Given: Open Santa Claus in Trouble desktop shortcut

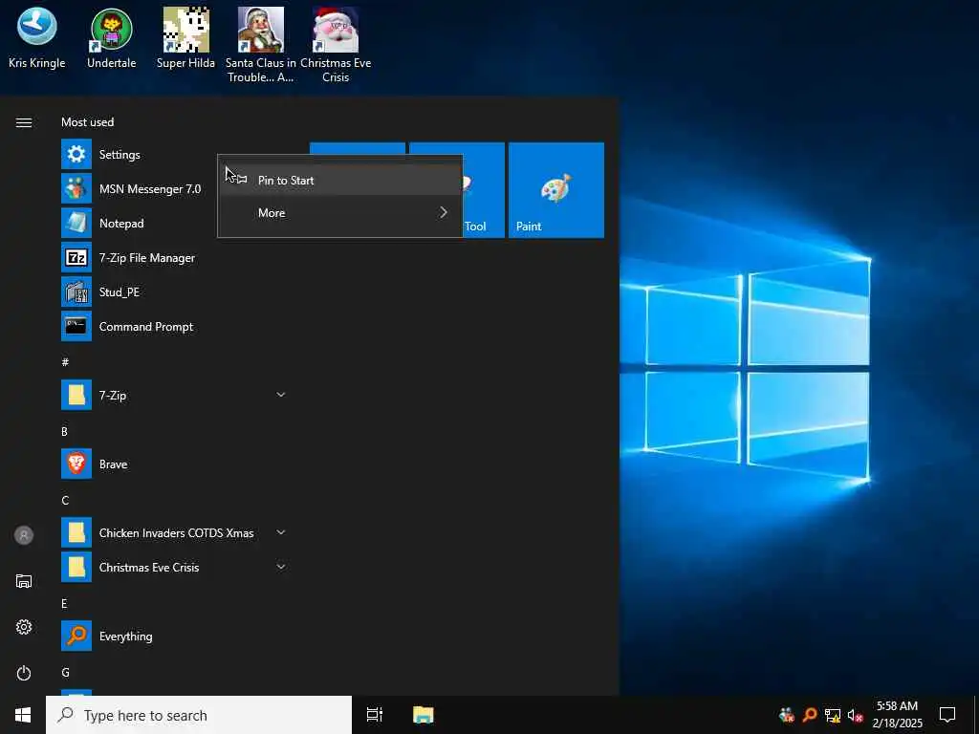Looking at the screenshot, I should pyautogui.click(x=260, y=45).
